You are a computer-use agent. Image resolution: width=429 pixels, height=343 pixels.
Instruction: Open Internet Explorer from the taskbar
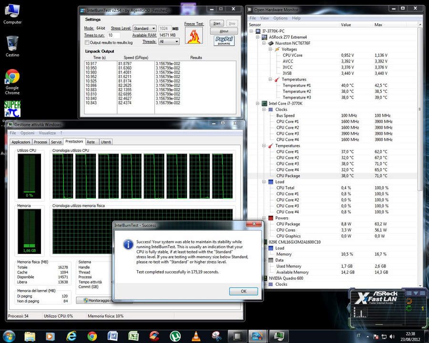(x=71, y=336)
